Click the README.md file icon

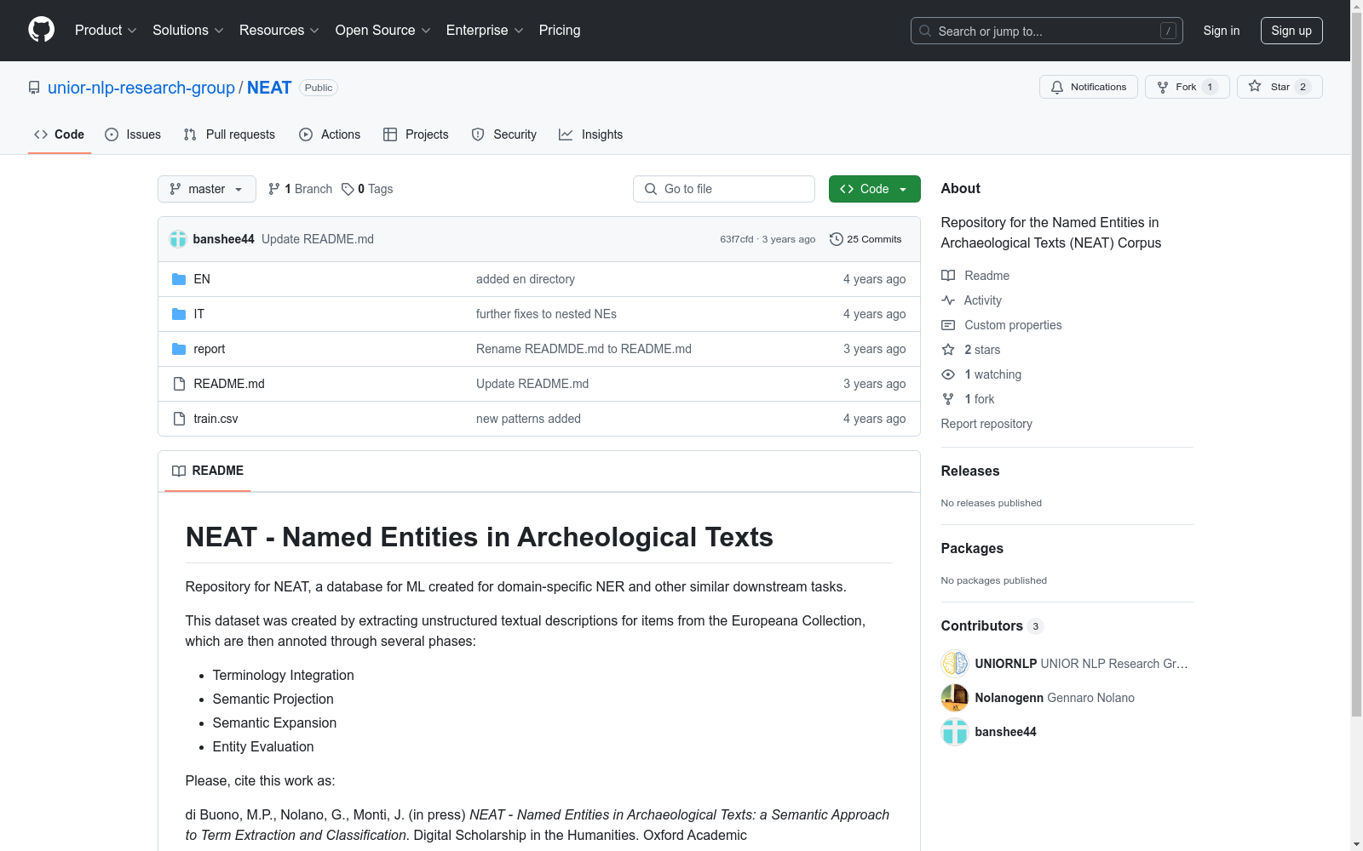point(179,384)
